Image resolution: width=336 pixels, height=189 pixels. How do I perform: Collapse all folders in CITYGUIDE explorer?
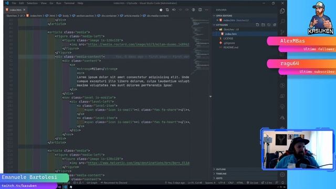275,25
